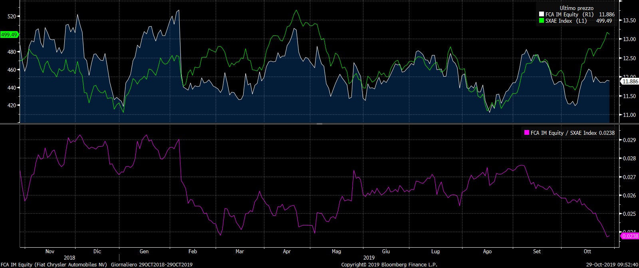Click the Mag month label on time axis

pos(336,251)
